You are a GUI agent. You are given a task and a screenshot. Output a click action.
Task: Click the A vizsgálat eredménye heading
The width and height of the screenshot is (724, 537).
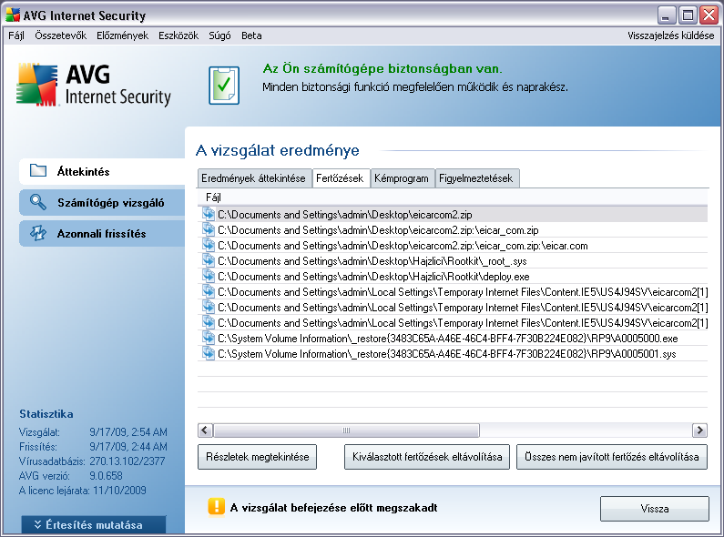(277, 150)
